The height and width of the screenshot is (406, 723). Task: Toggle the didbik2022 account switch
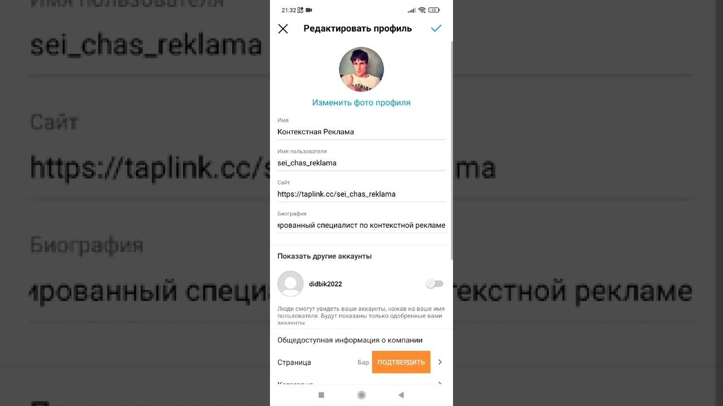click(434, 284)
